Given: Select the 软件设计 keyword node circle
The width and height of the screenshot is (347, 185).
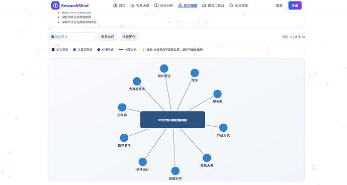Looking at the screenshot, I should 143,162.
